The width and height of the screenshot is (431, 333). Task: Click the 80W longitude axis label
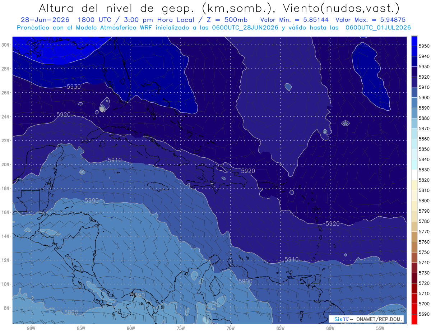click(x=131, y=328)
